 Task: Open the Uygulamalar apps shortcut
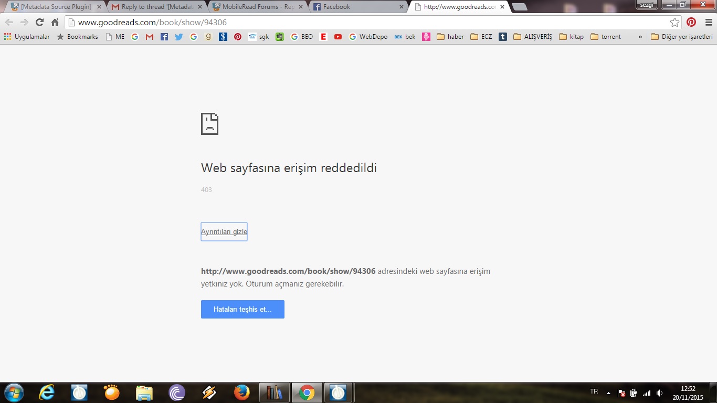pos(27,37)
